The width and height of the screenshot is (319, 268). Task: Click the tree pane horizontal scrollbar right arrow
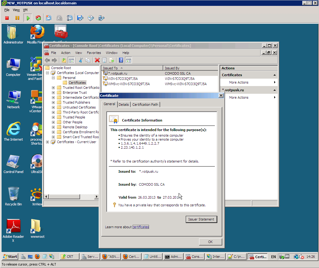[x=97, y=196]
